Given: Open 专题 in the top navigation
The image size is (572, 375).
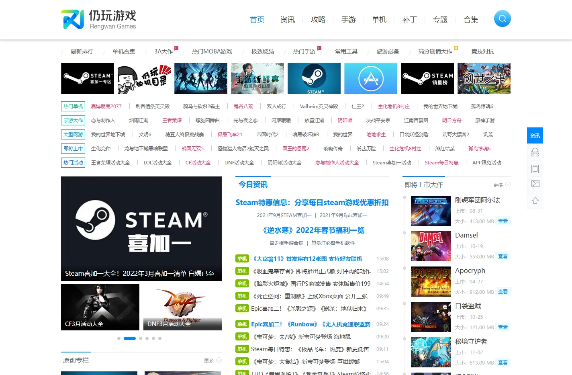Looking at the screenshot, I should pyautogui.click(x=440, y=19).
